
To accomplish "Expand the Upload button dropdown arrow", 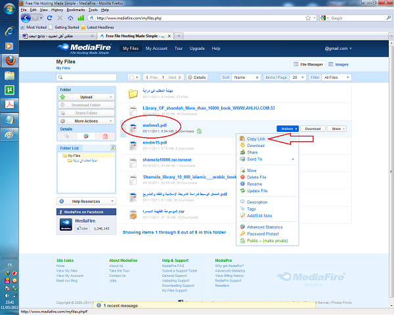I will click(x=111, y=97).
